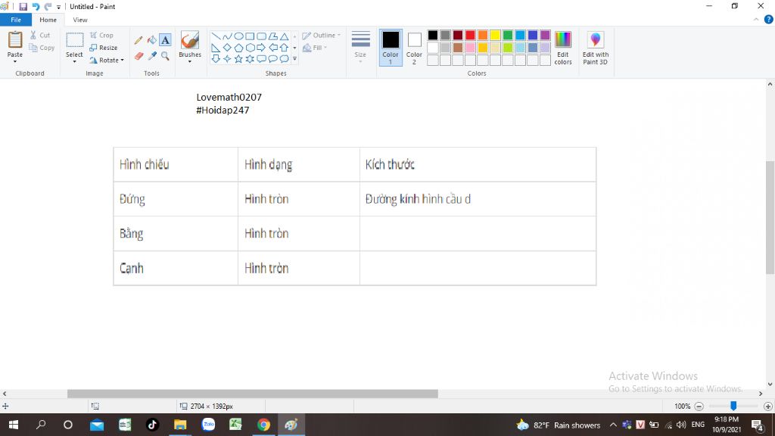Open the shape Fill dropdown

pyautogui.click(x=315, y=48)
